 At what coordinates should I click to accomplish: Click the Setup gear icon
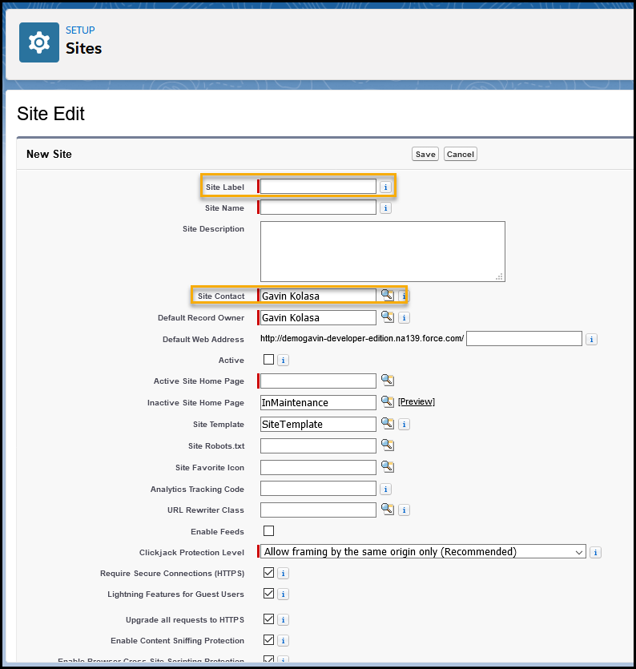coord(39,42)
